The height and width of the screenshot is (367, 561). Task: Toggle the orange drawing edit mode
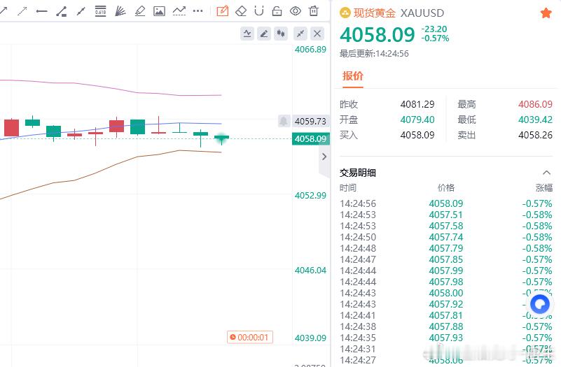click(223, 11)
